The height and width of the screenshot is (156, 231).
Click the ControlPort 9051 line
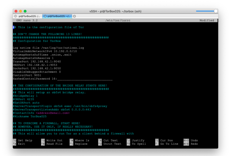(27, 75)
